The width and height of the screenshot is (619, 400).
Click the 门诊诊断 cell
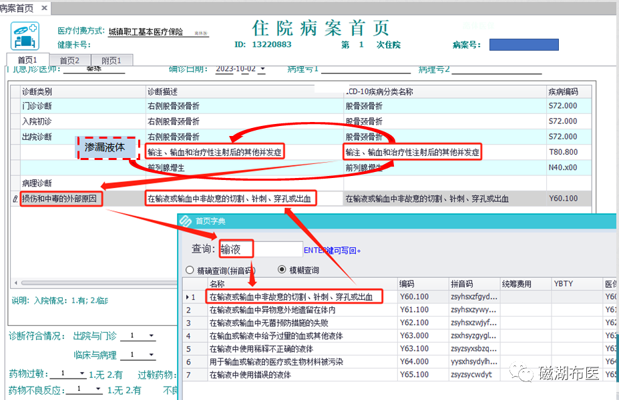pos(83,106)
